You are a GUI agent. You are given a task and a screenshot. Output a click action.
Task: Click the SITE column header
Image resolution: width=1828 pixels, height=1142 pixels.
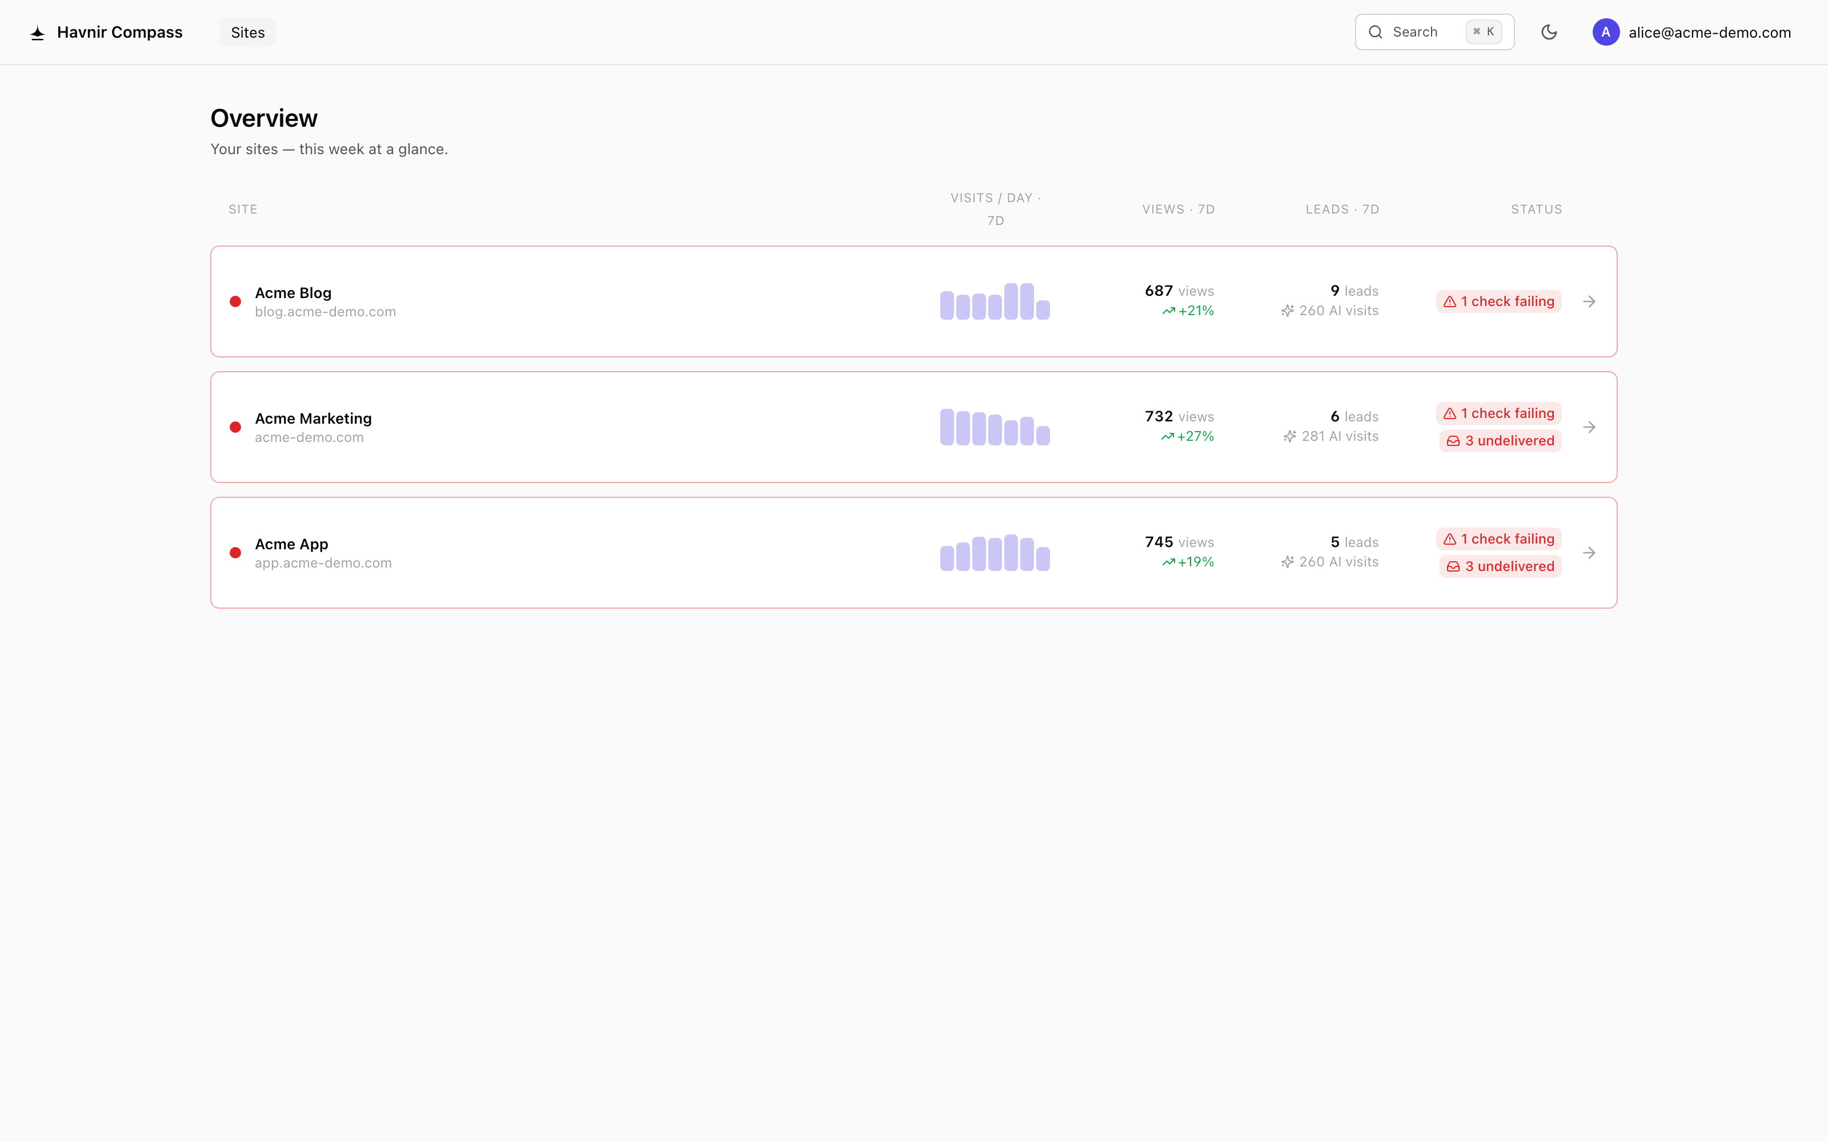(x=243, y=209)
